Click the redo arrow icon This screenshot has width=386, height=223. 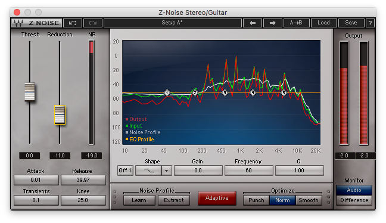93,23
